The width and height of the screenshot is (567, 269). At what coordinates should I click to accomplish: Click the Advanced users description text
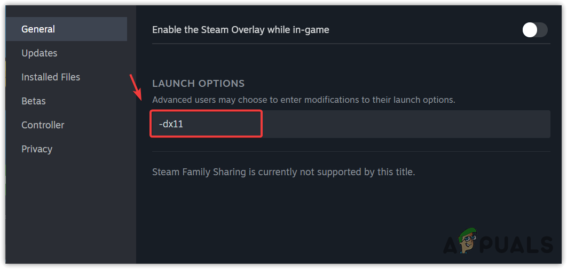(x=303, y=100)
